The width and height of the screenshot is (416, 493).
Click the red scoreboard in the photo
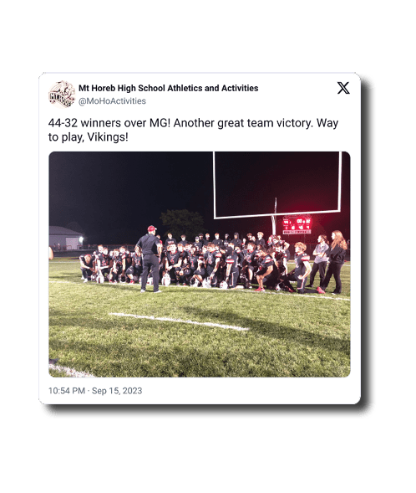(x=297, y=225)
